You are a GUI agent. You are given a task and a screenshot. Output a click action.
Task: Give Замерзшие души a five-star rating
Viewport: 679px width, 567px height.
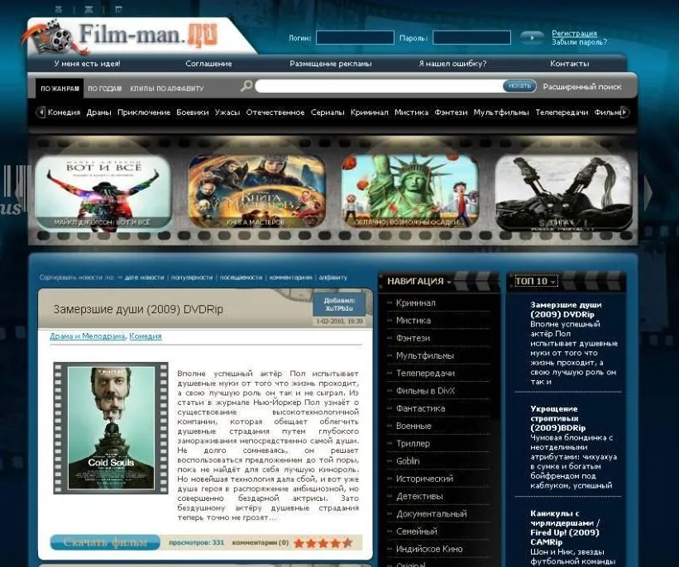(x=347, y=542)
